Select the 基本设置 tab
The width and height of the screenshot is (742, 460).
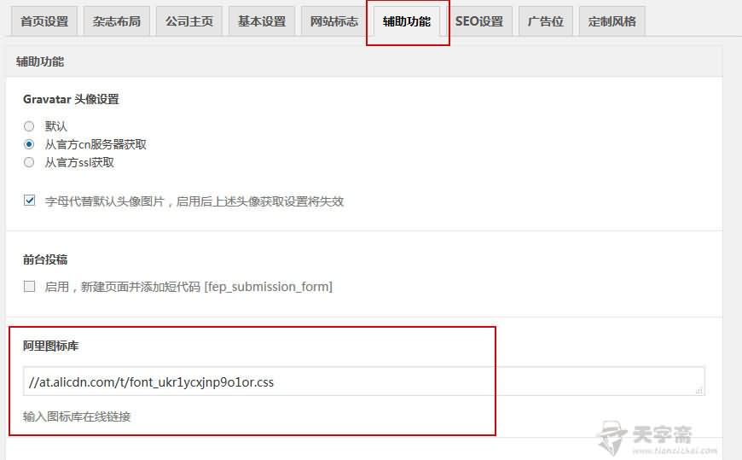pos(262,21)
